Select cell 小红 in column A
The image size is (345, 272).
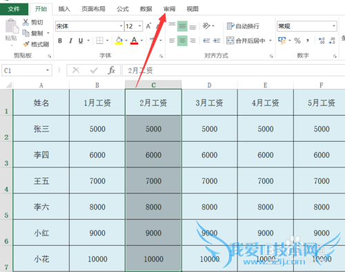(41, 233)
